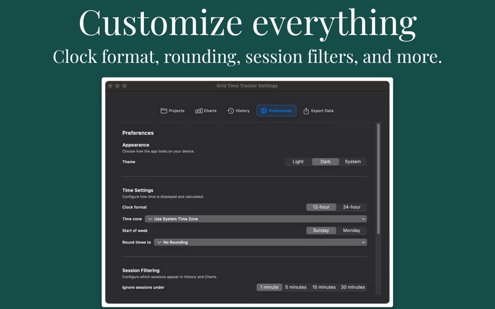Click the Session Filtering heading
The height and width of the screenshot is (309, 495).
[x=141, y=270]
